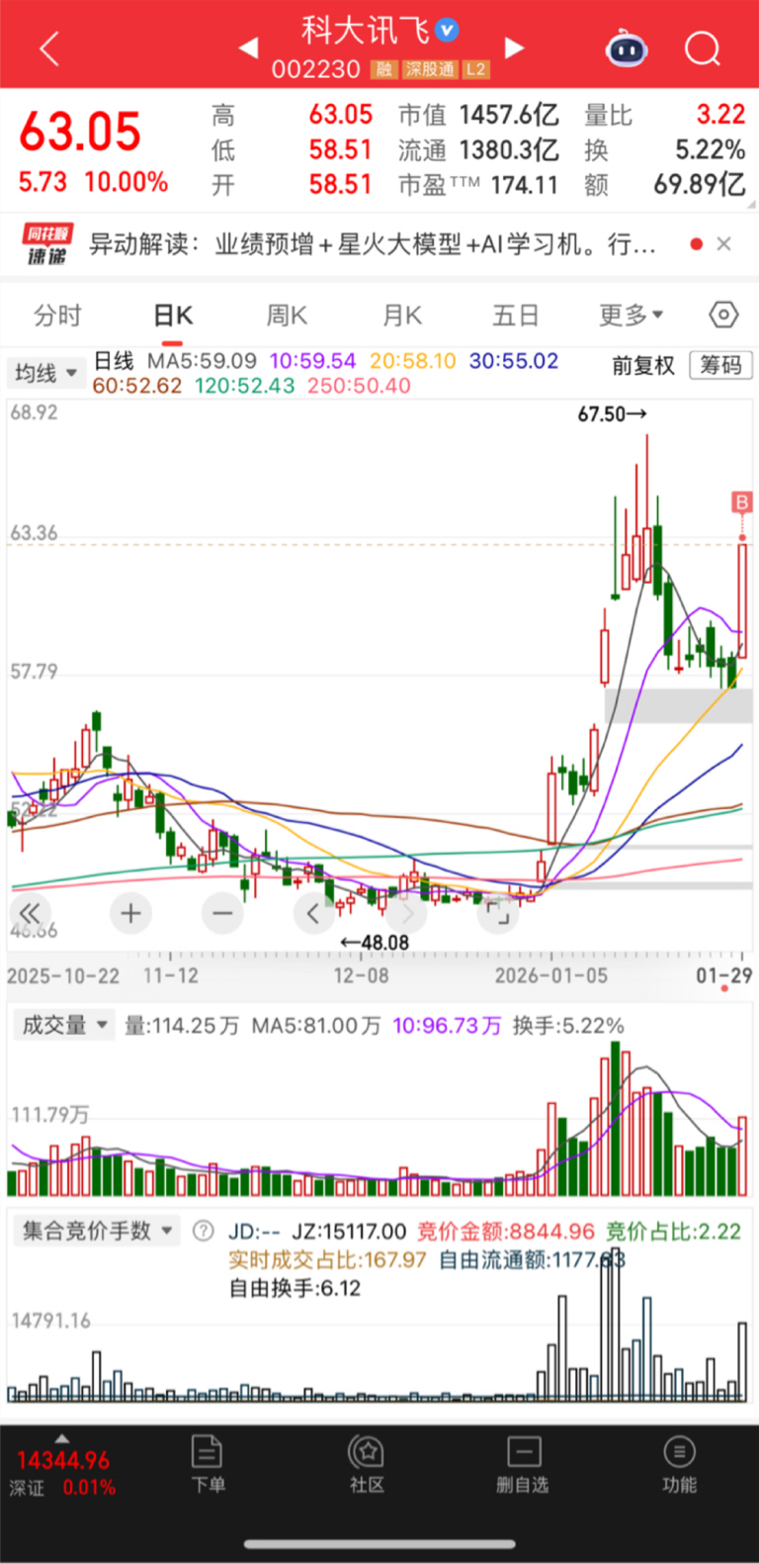Tap the 量:114.25万 volume readout
Screen dimensions: 759x1564
(x=182, y=1025)
